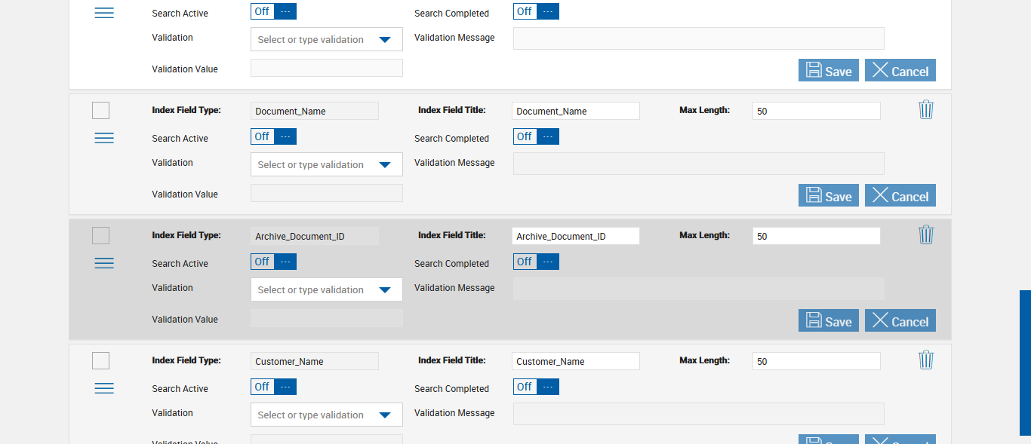Select the Archive_Document_ID row checkbox
This screenshot has height=444, width=1031.
(100, 236)
